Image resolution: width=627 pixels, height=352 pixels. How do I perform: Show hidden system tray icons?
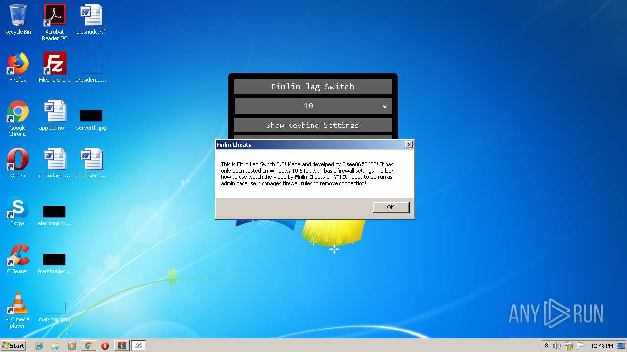tap(546, 346)
